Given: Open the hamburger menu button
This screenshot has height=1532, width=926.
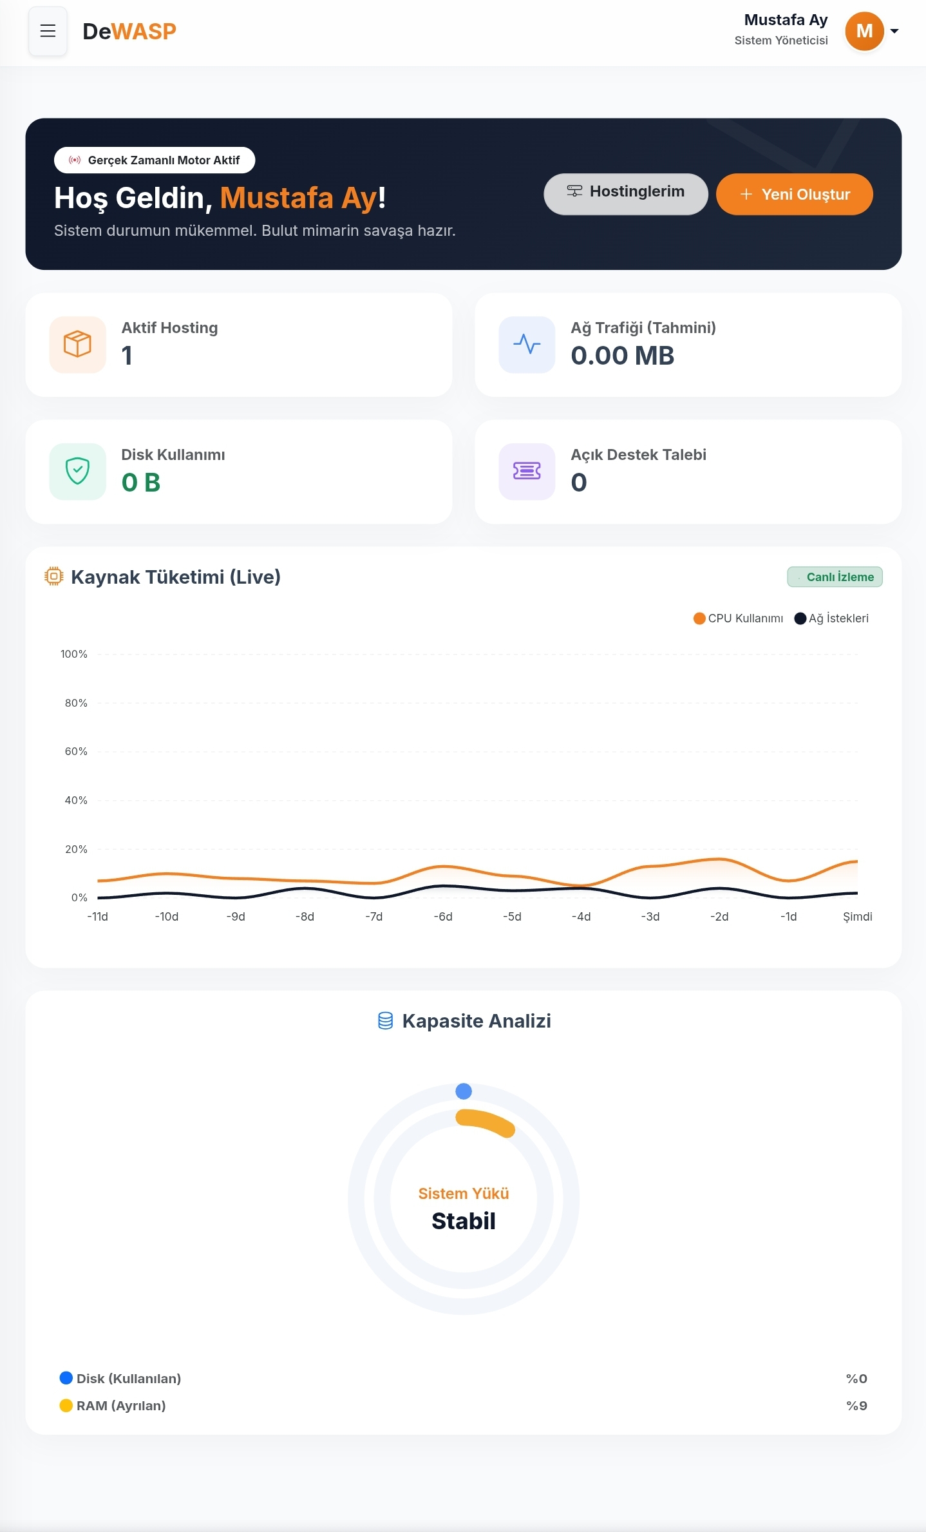Looking at the screenshot, I should pos(48,31).
